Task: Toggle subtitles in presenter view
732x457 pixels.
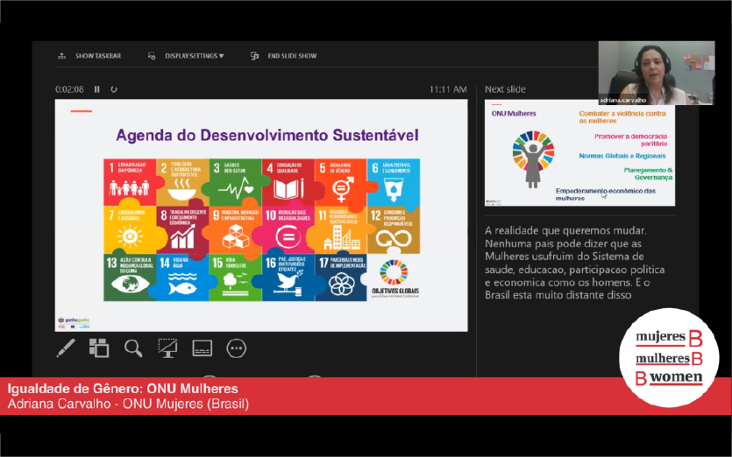Action: [203, 348]
